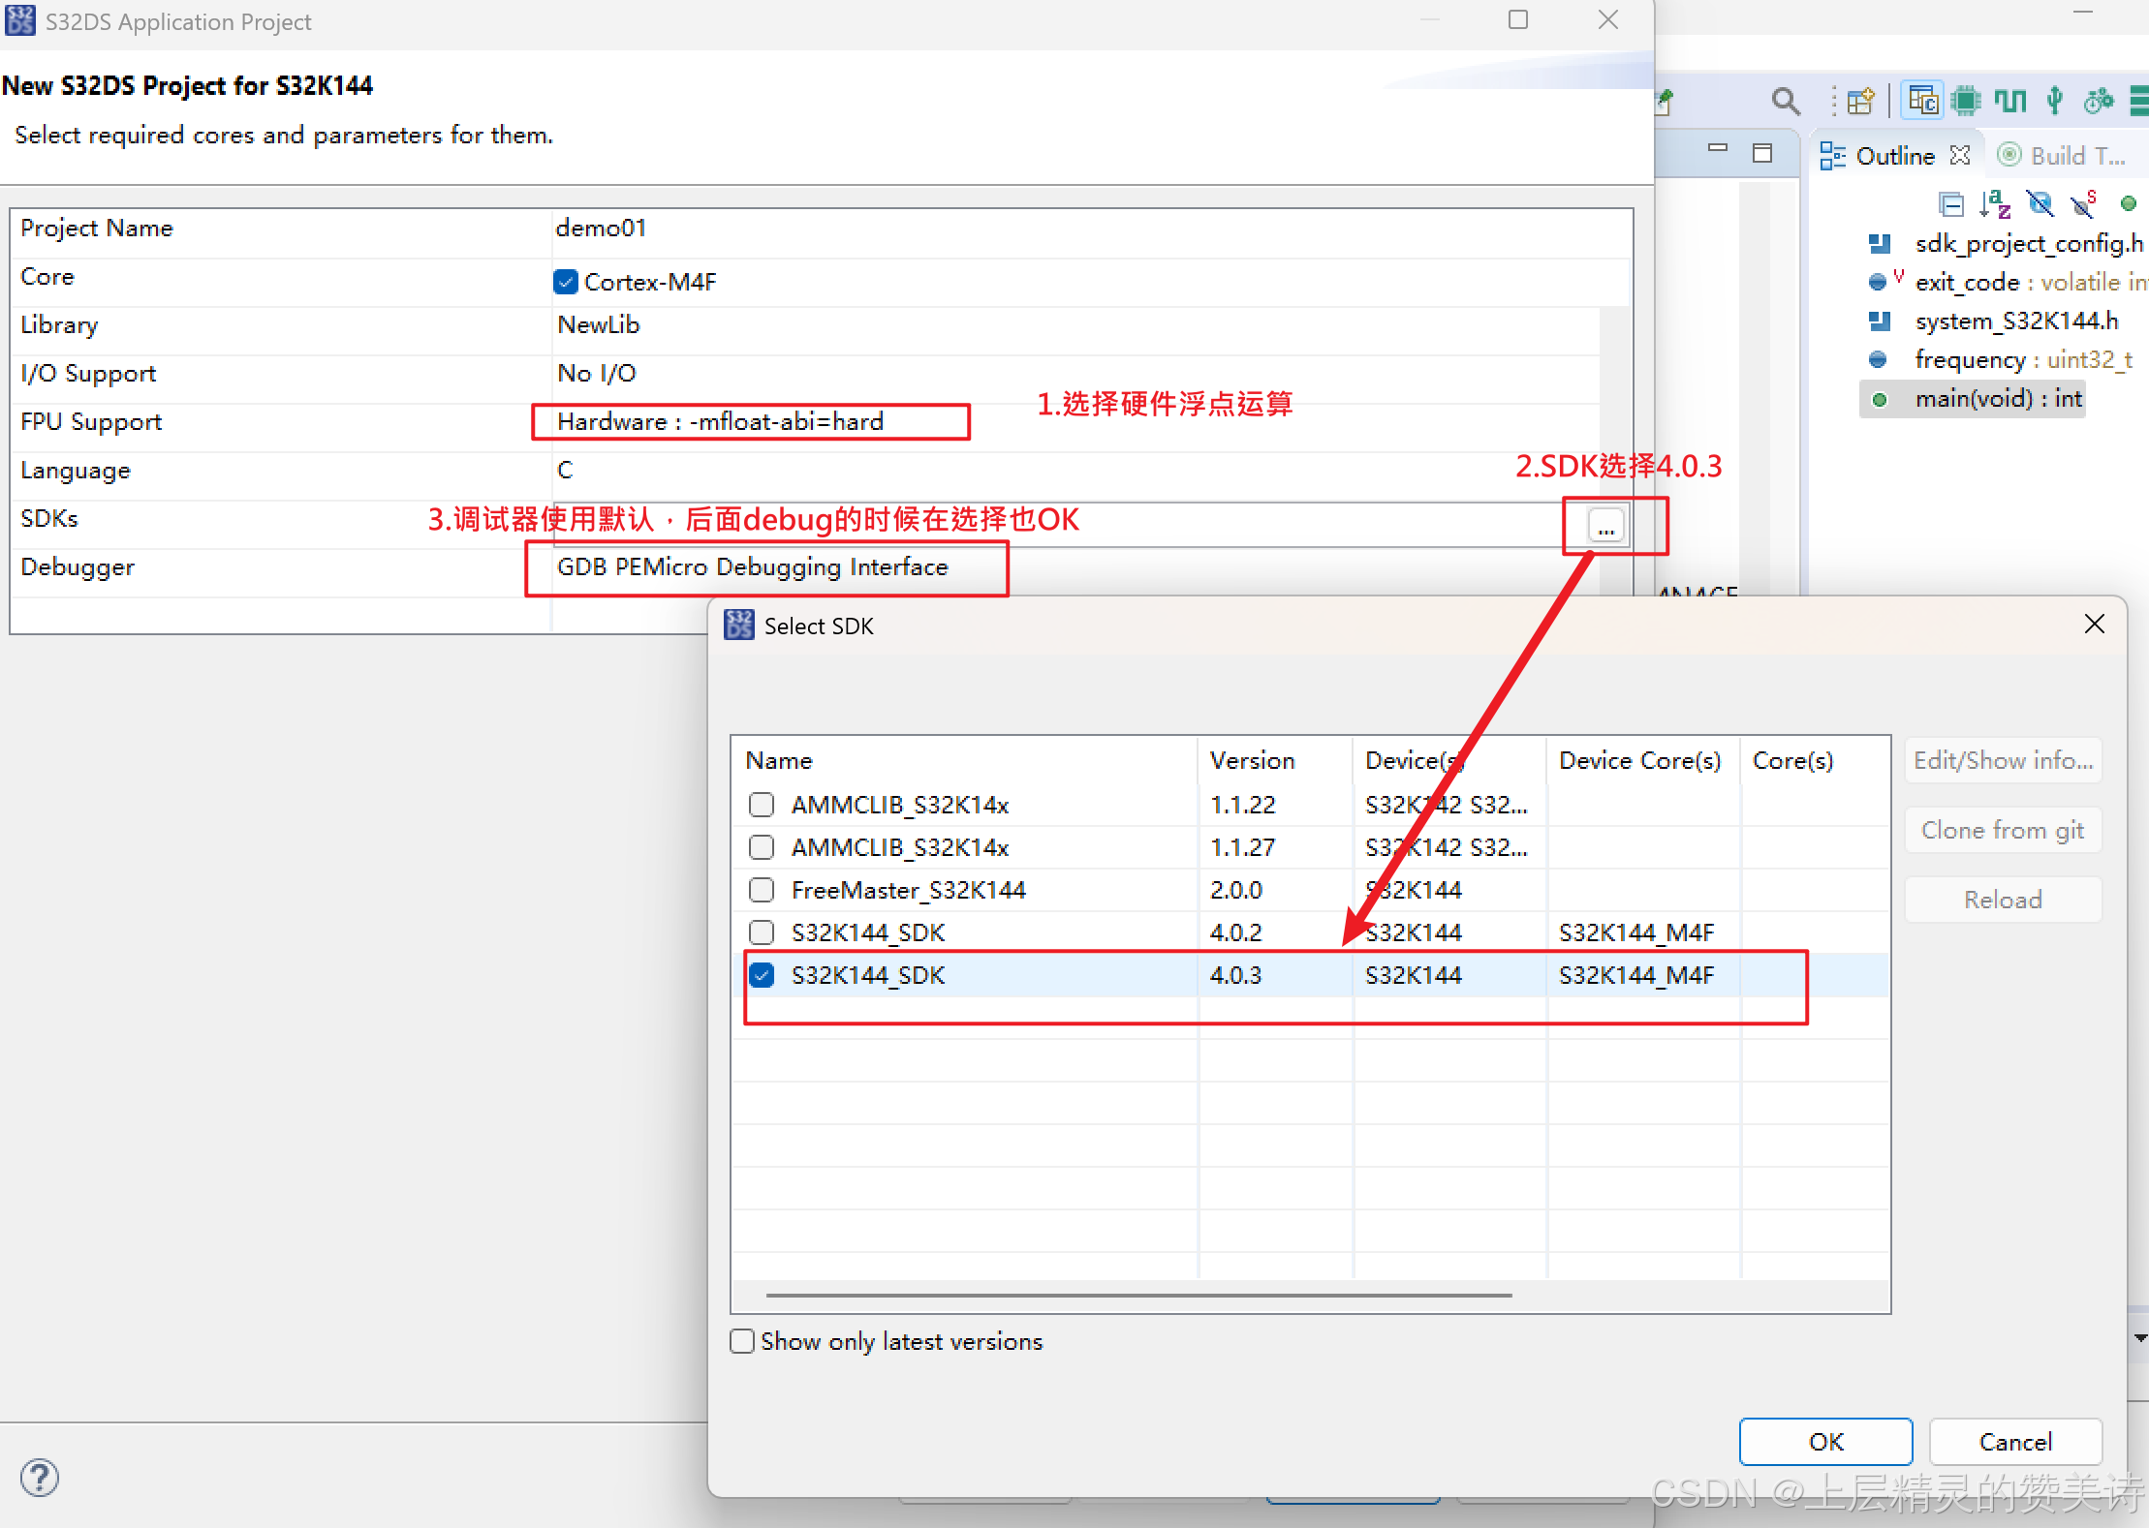This screenshot has height=1528, width=2149.
Task: Click the Hide Static Members icon
Action: coord(2083,204)
